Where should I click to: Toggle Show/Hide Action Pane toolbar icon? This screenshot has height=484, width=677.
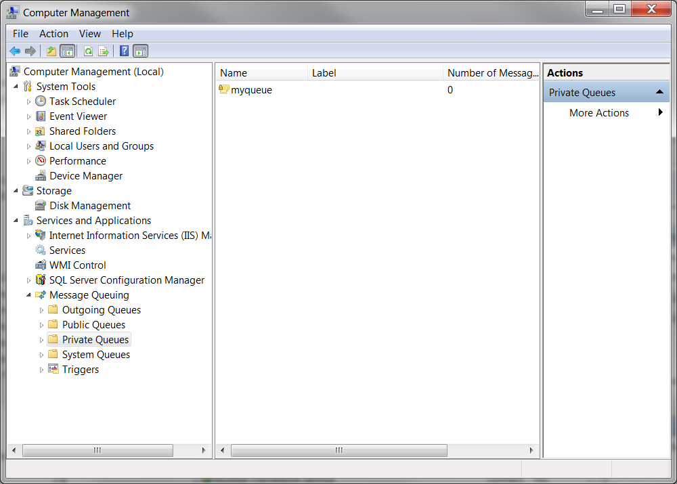(x=141, y=51)
